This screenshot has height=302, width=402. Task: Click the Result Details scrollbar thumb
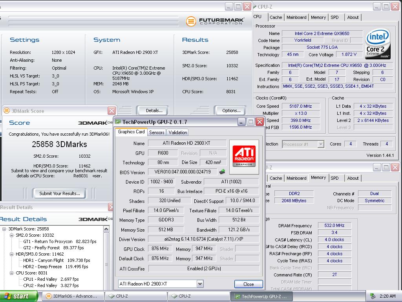coord(106,264)
